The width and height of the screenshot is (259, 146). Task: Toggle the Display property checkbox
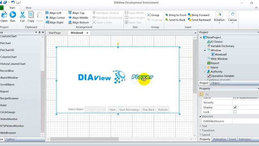click(x=235, y=107)
